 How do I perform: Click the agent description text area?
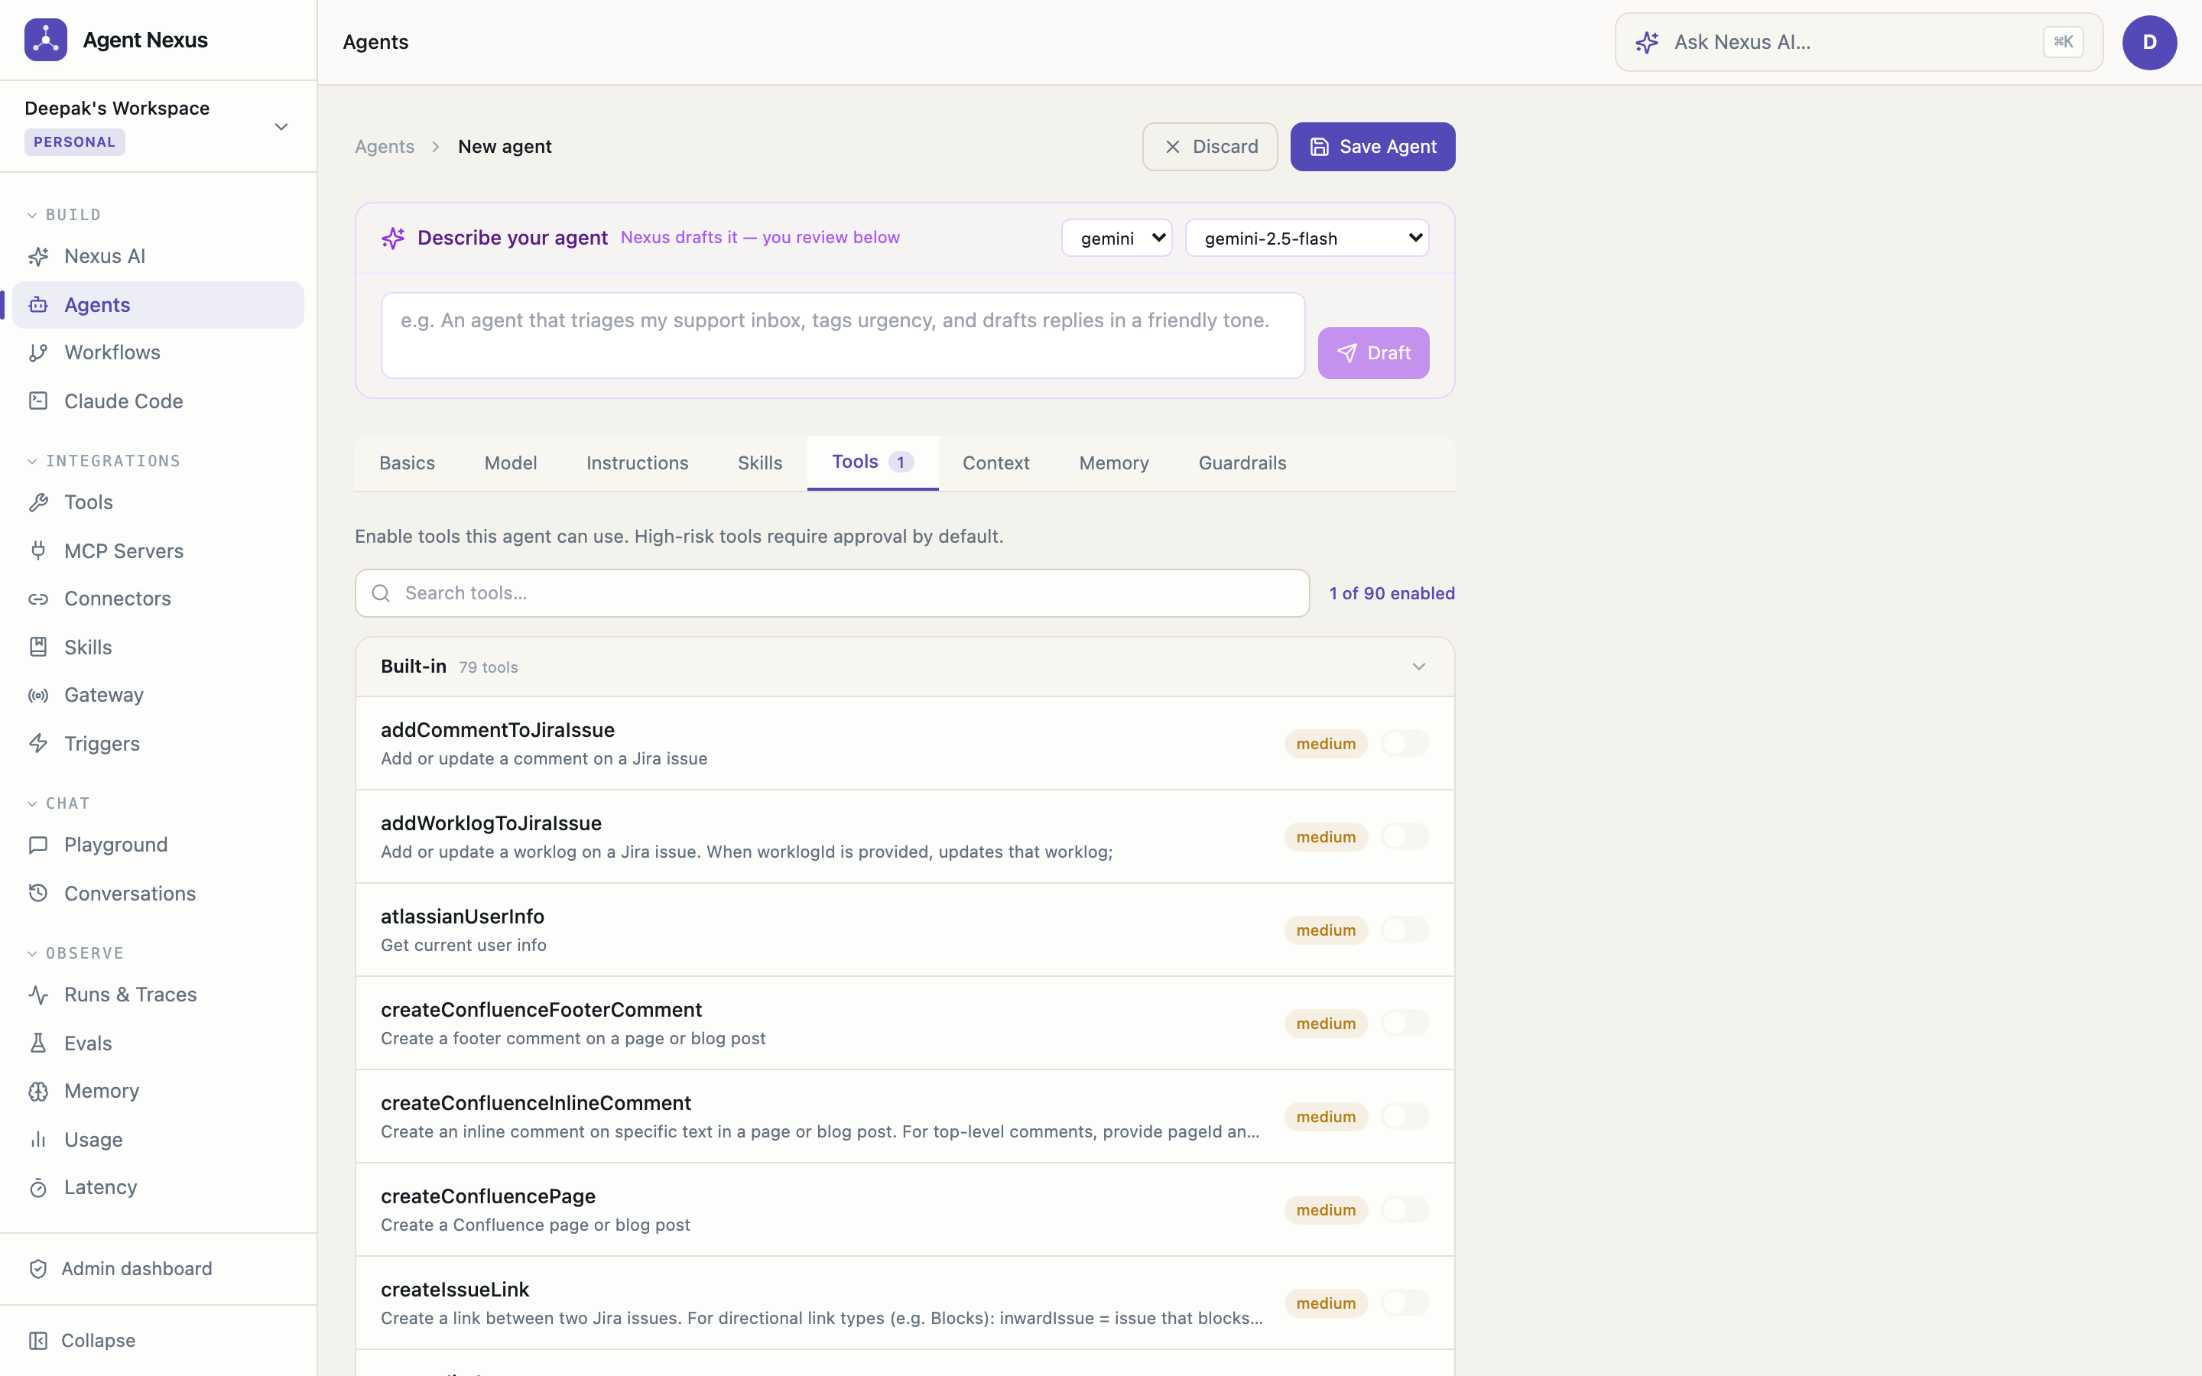pos(843,336)
